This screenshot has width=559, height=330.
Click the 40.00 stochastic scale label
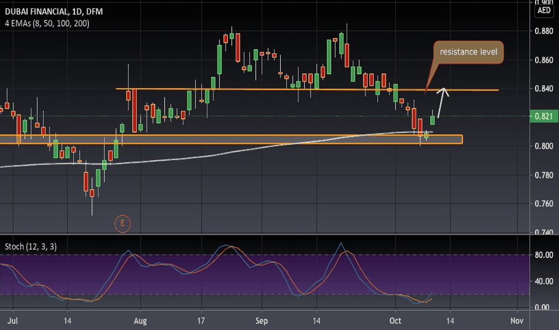544,281
